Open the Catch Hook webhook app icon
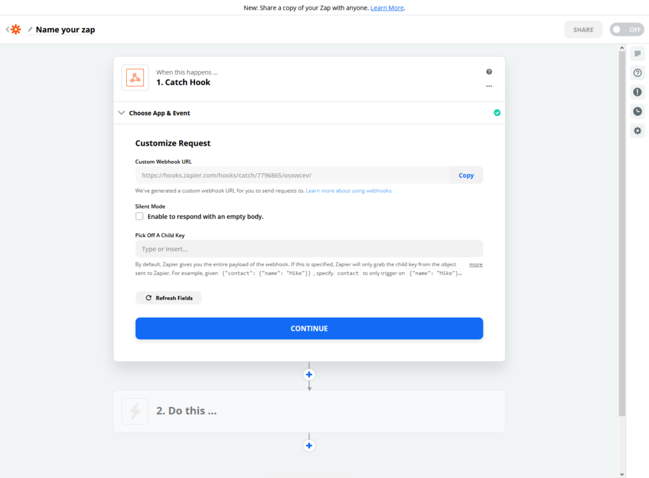This screenshot has height=478, width=649. (x=135, y=77)
